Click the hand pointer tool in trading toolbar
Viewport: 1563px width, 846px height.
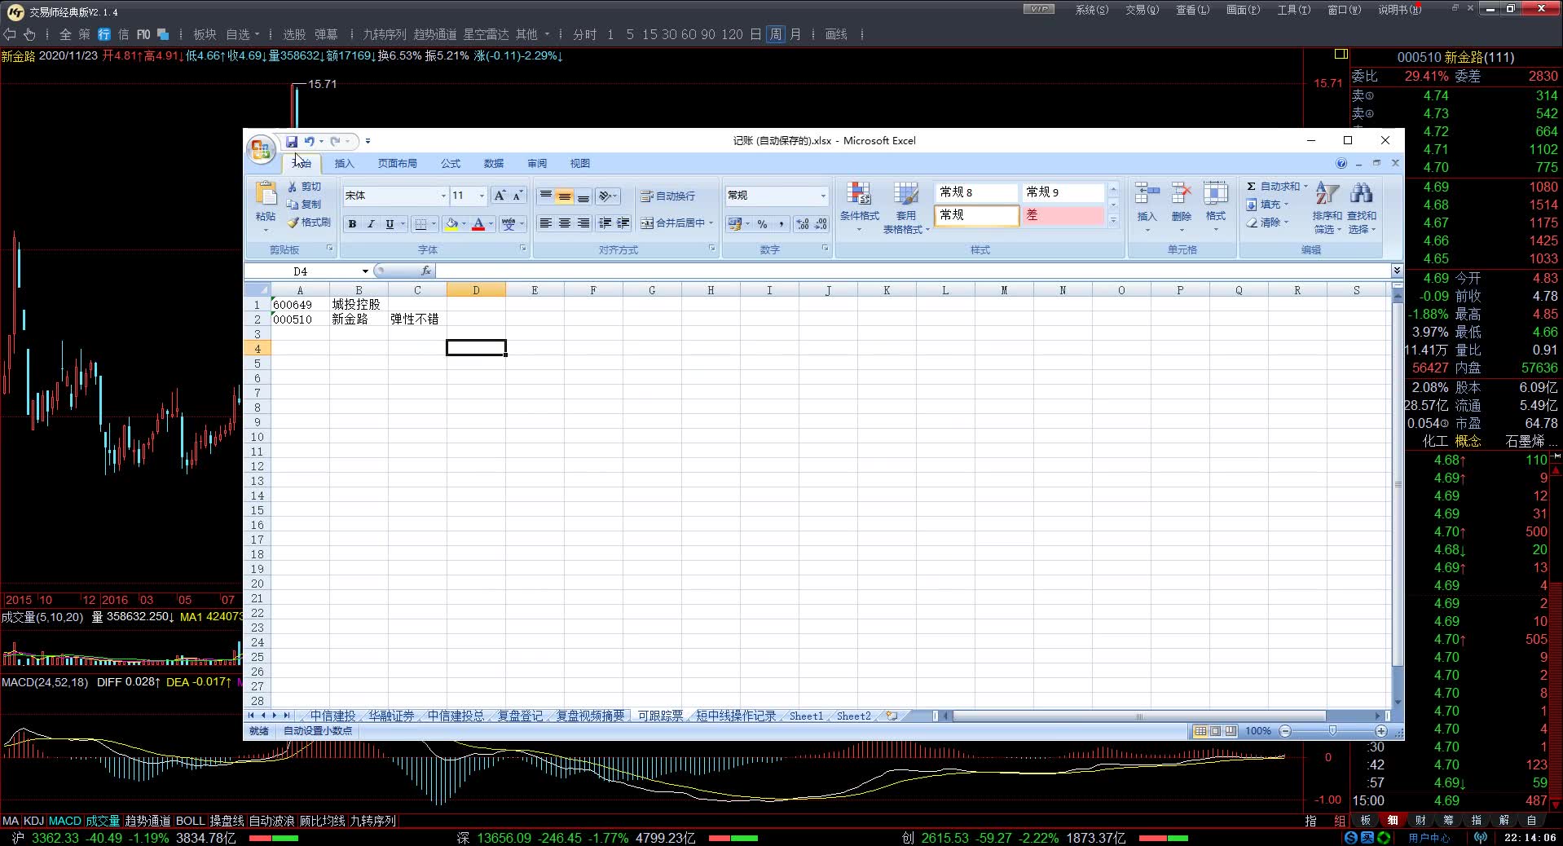pos(29,34)
